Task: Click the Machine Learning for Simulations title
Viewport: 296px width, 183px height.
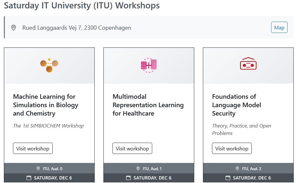Action: [x=46, y=105]
